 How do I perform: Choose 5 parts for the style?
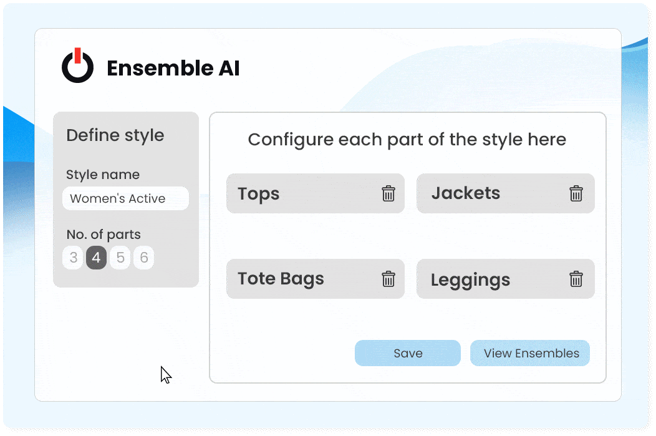click(x=120, y=258)
